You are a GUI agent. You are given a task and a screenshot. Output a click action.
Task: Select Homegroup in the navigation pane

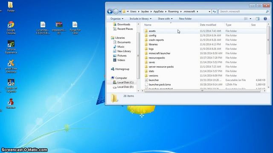pyautogui.click(x=120, y=69)
